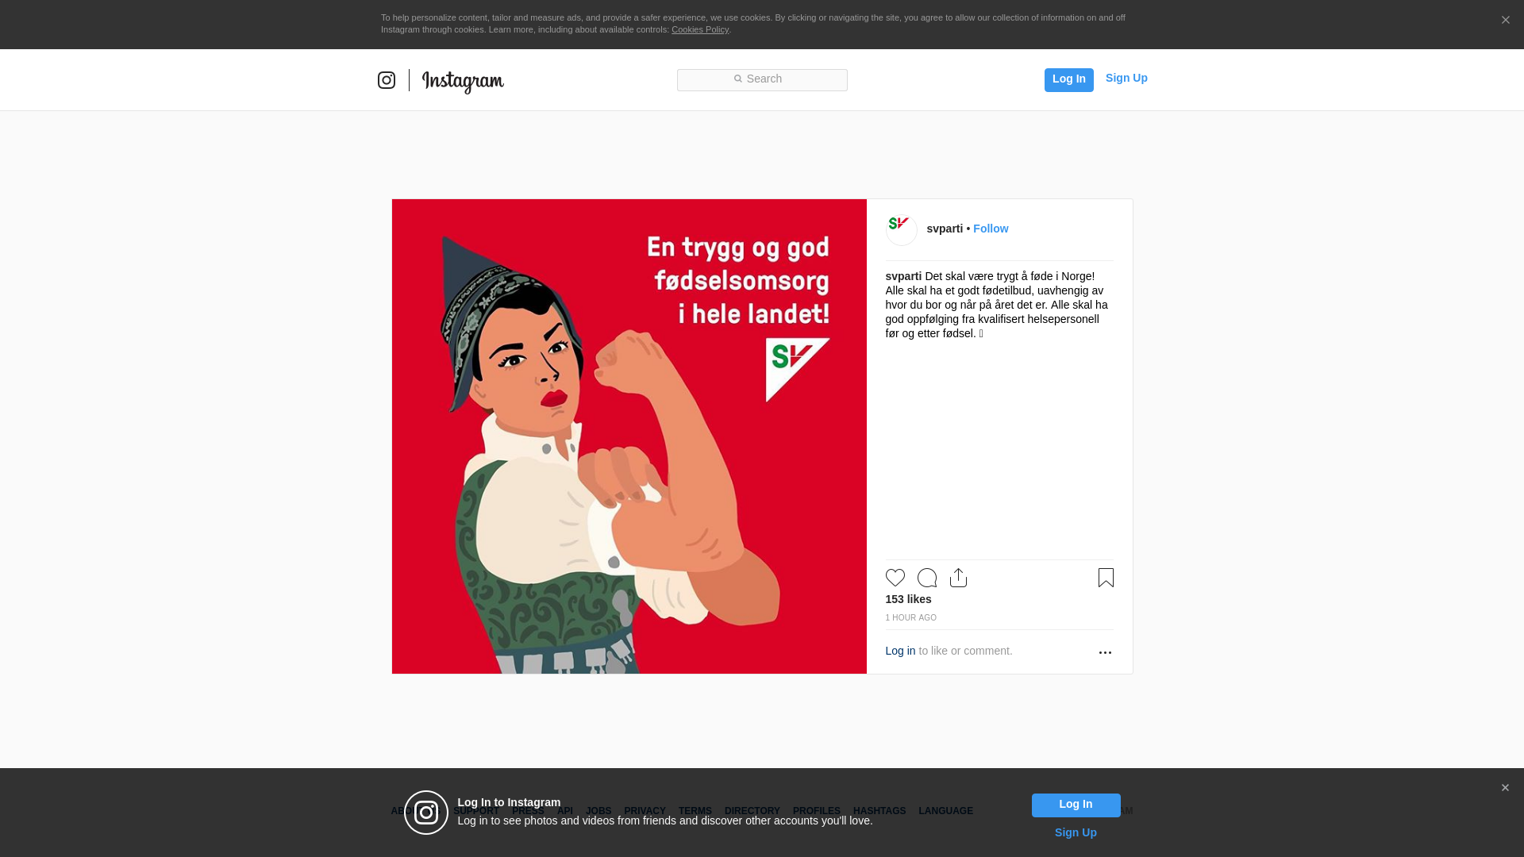Open the TERMS footer link
The height and width of the screenshot is (857, 1524).
pos(695,811)
